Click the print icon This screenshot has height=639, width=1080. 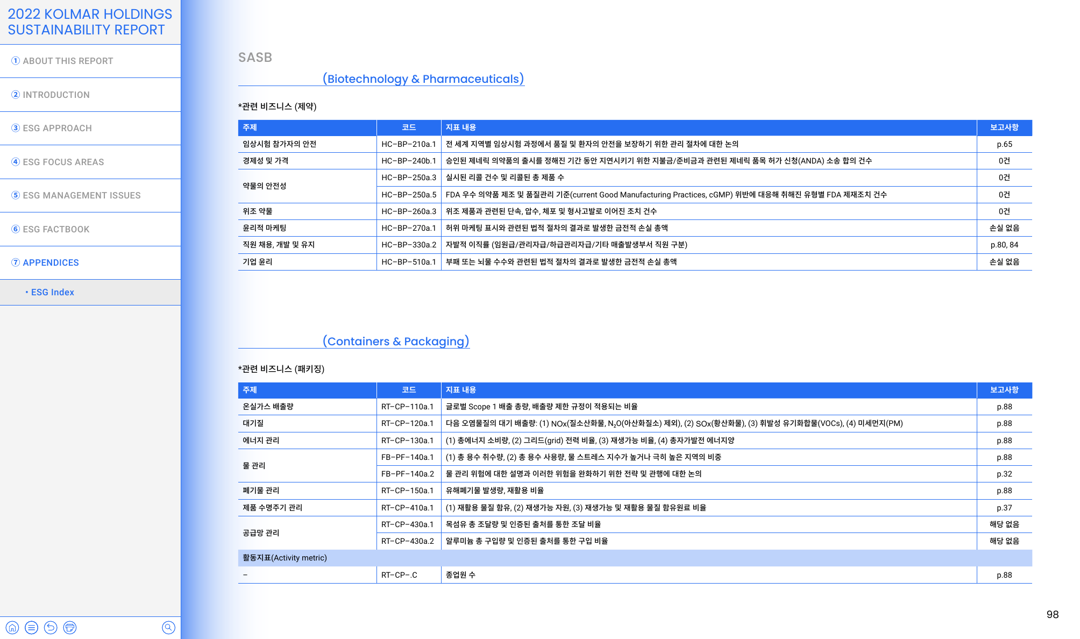point(70,628)
